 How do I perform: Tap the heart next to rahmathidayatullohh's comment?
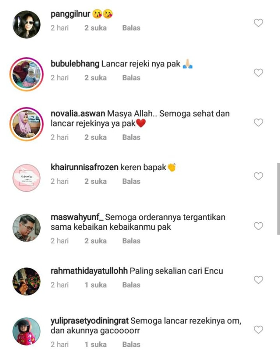point(259,280)
